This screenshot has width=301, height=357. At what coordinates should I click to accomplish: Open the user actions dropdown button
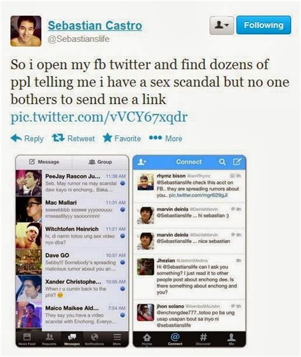(x=222, y=25)
